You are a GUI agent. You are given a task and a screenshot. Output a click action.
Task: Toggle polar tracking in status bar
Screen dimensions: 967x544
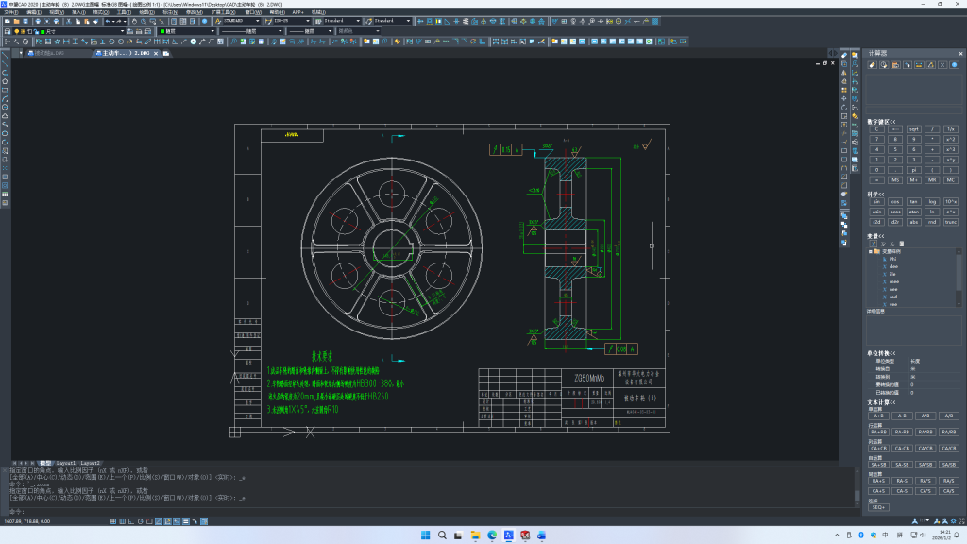[141, 520]
